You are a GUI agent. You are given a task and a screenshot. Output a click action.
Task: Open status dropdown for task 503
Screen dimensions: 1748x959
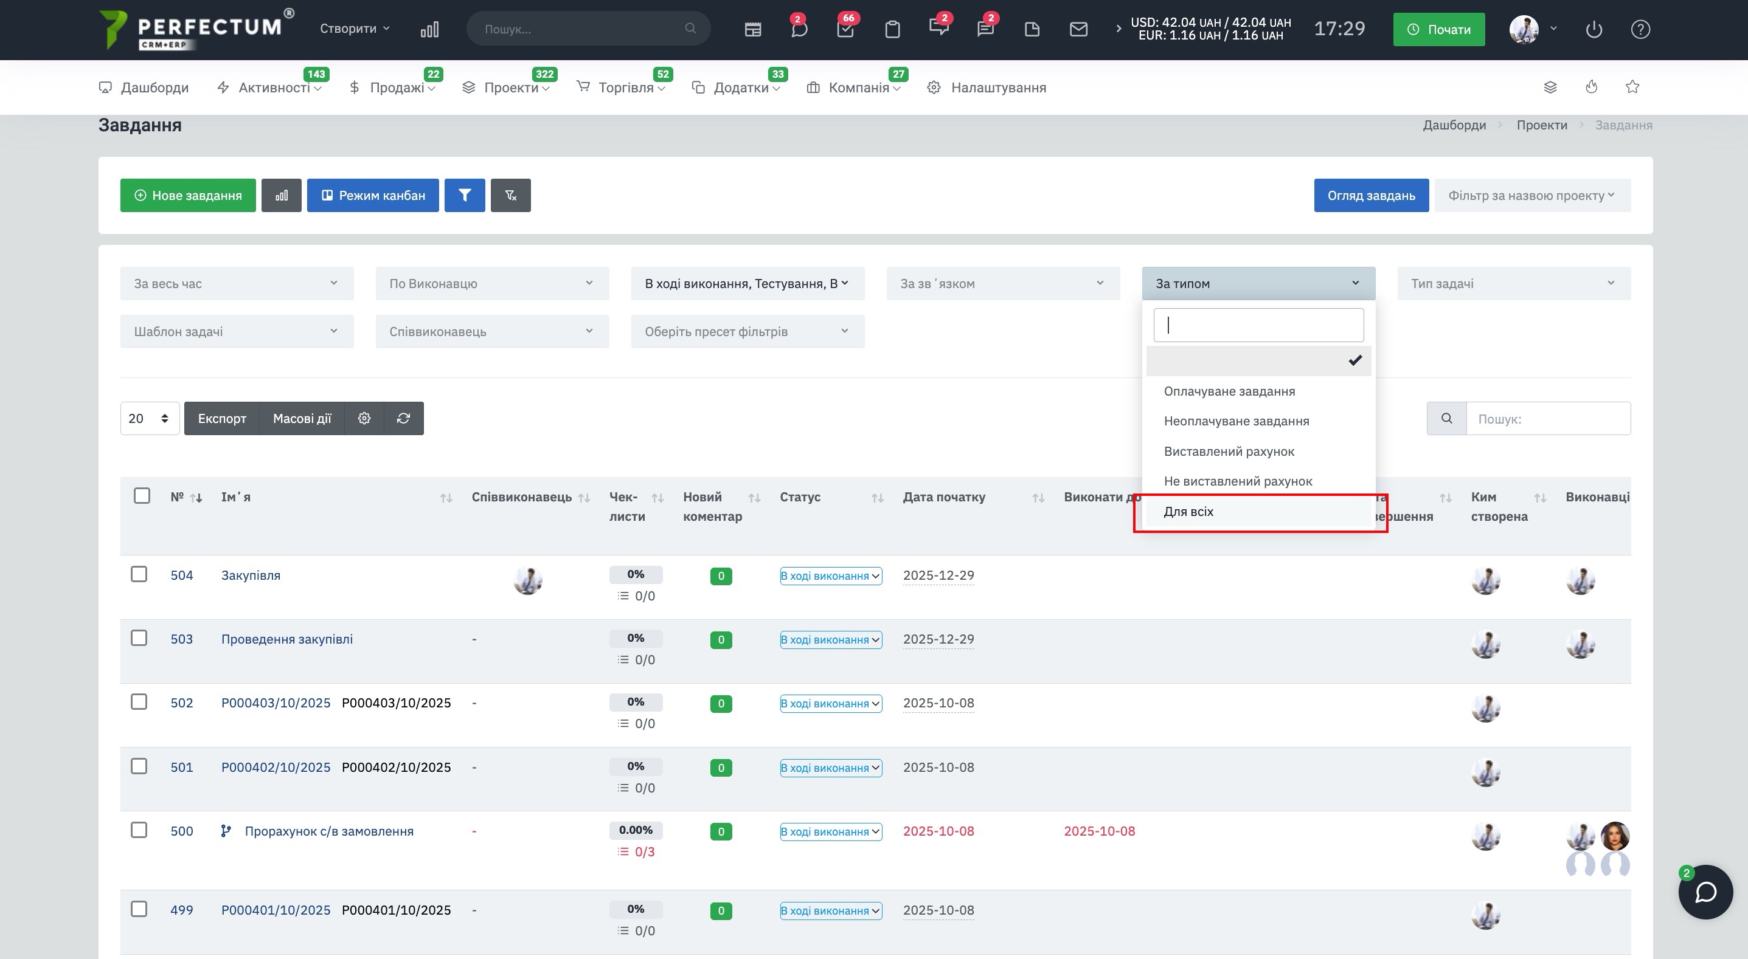pyautogui.click(x=831, y=639)
